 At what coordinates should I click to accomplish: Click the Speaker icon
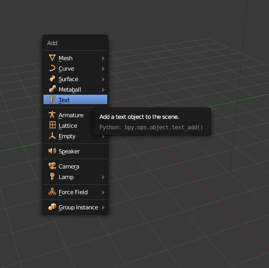(52, 151)
